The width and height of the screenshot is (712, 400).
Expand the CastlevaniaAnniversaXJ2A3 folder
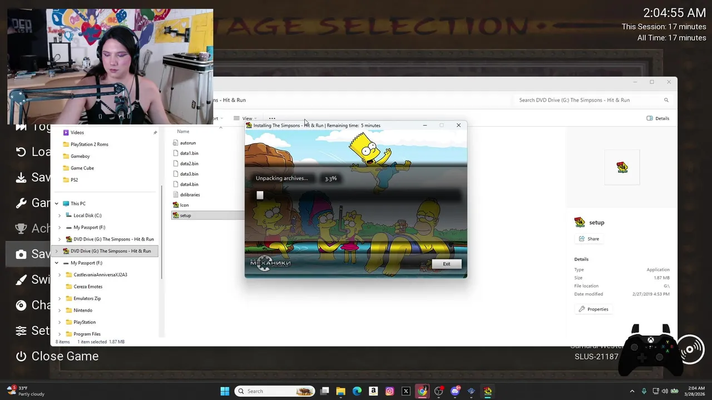click(60, 274)
